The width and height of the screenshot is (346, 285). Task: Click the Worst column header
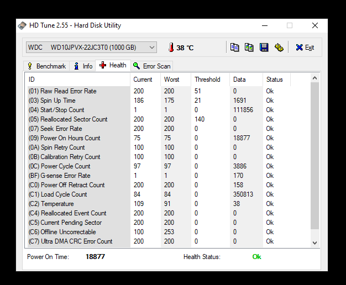click(176, 80)
